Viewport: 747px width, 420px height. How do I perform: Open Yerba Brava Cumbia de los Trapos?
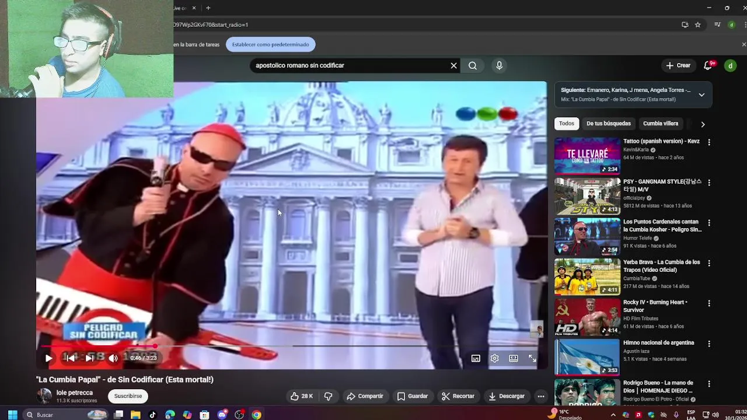[662, 266]
